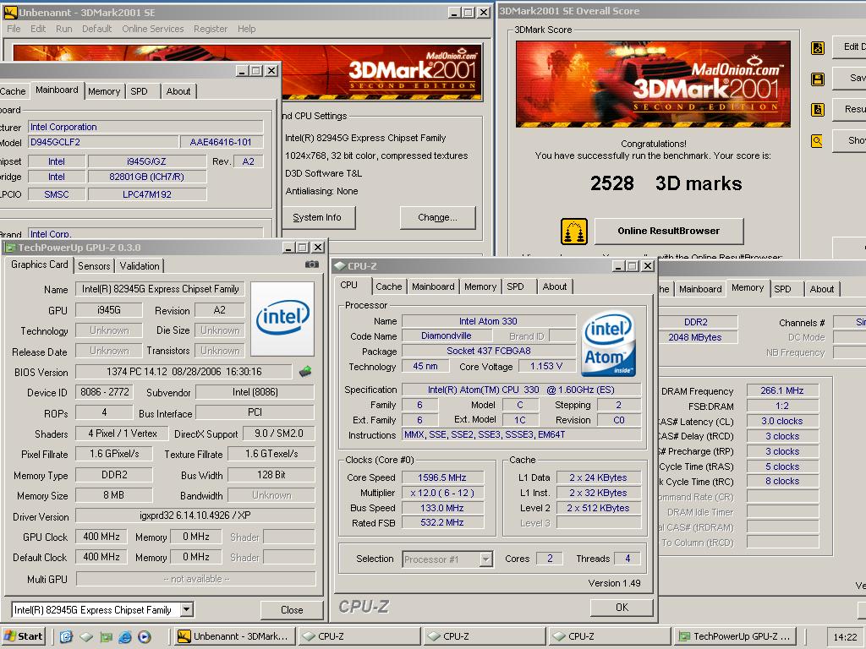Open the File menu in 3DMark2001
This screenshot has height=649, width=866.
coord(14,29)
